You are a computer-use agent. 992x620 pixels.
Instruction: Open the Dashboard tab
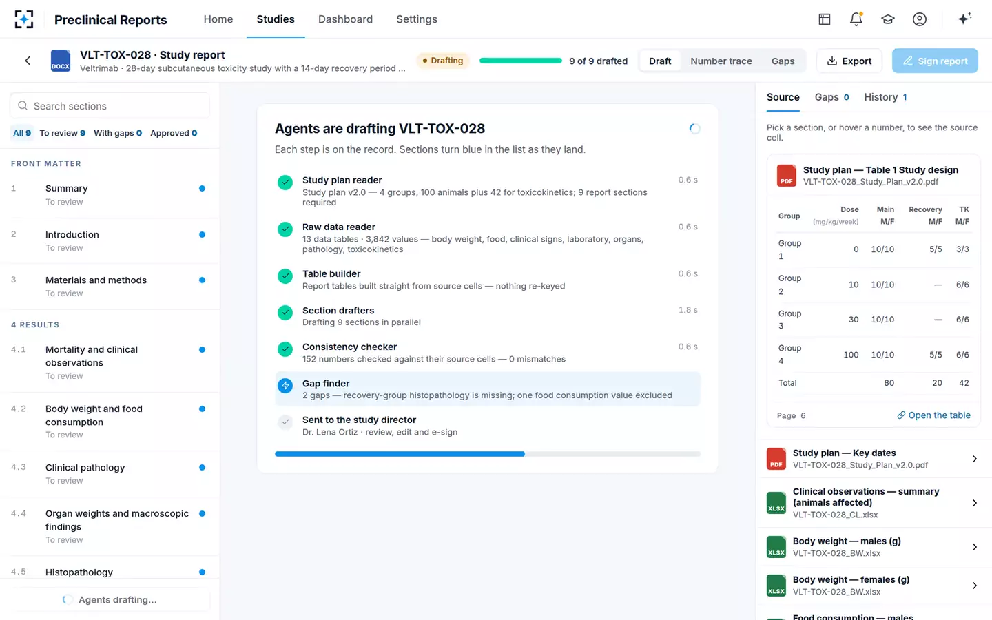pyautogui.click(x=345, y=19)
